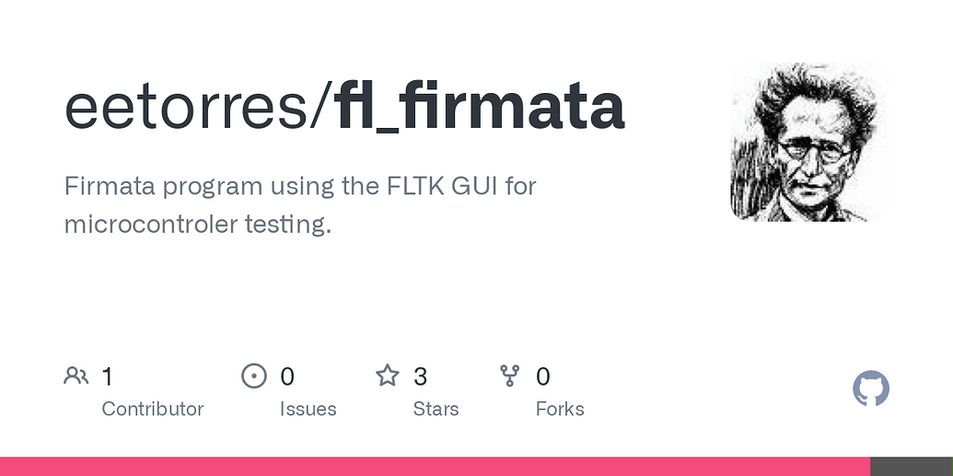Open the fl_firmata repository name
953x476 pixels.
(x=480, y=107)
